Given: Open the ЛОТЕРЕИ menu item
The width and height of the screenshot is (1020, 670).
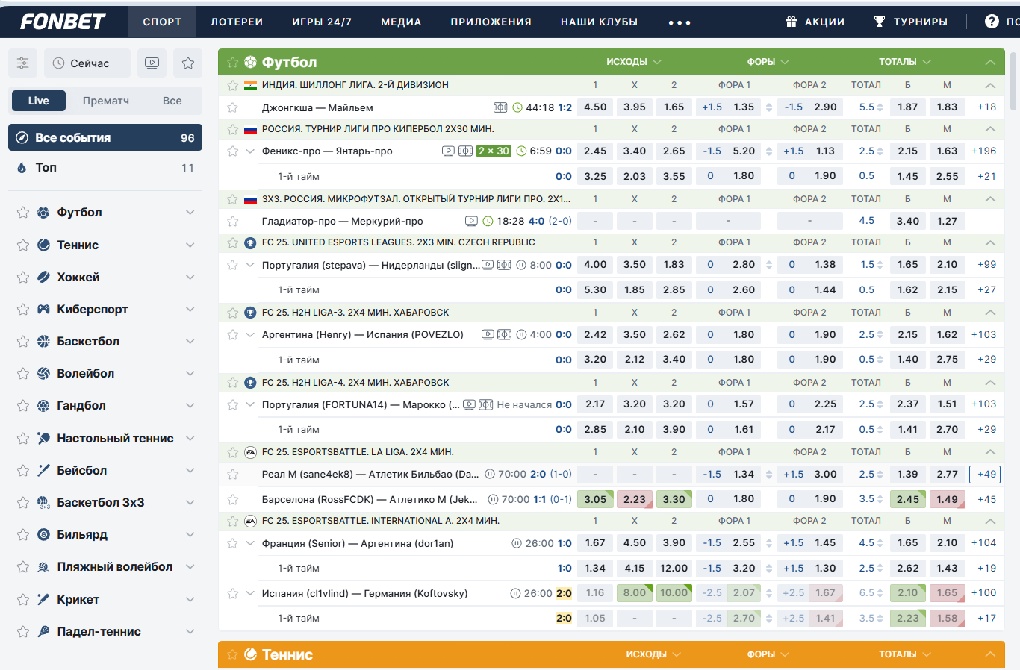Looking at the screenshot, I should tap(237, 22).
